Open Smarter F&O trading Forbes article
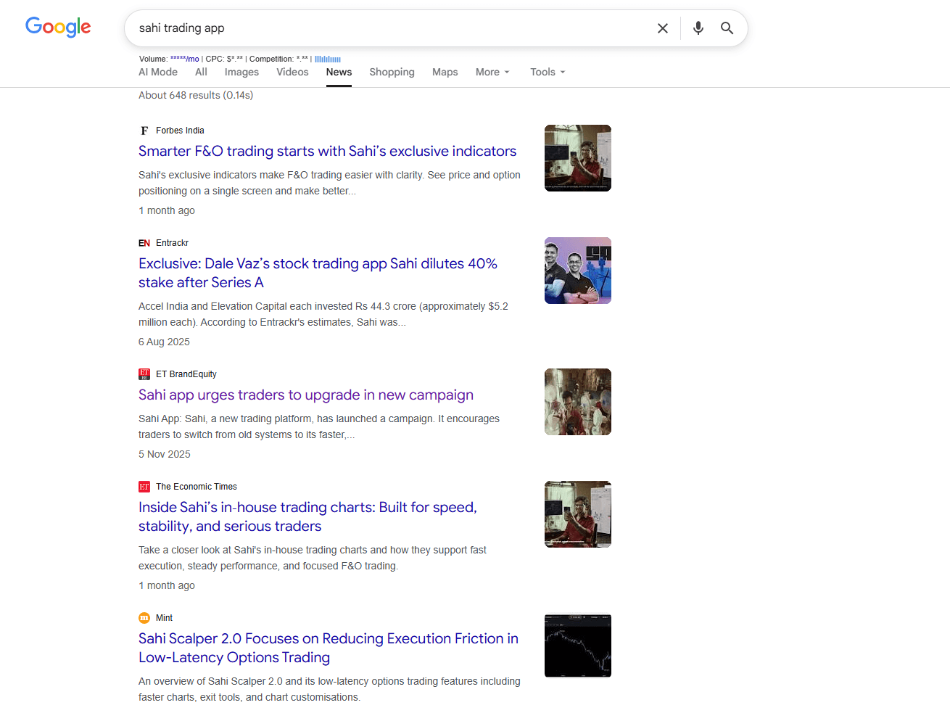This screenshot has width=950, height=713. [328, 151]
